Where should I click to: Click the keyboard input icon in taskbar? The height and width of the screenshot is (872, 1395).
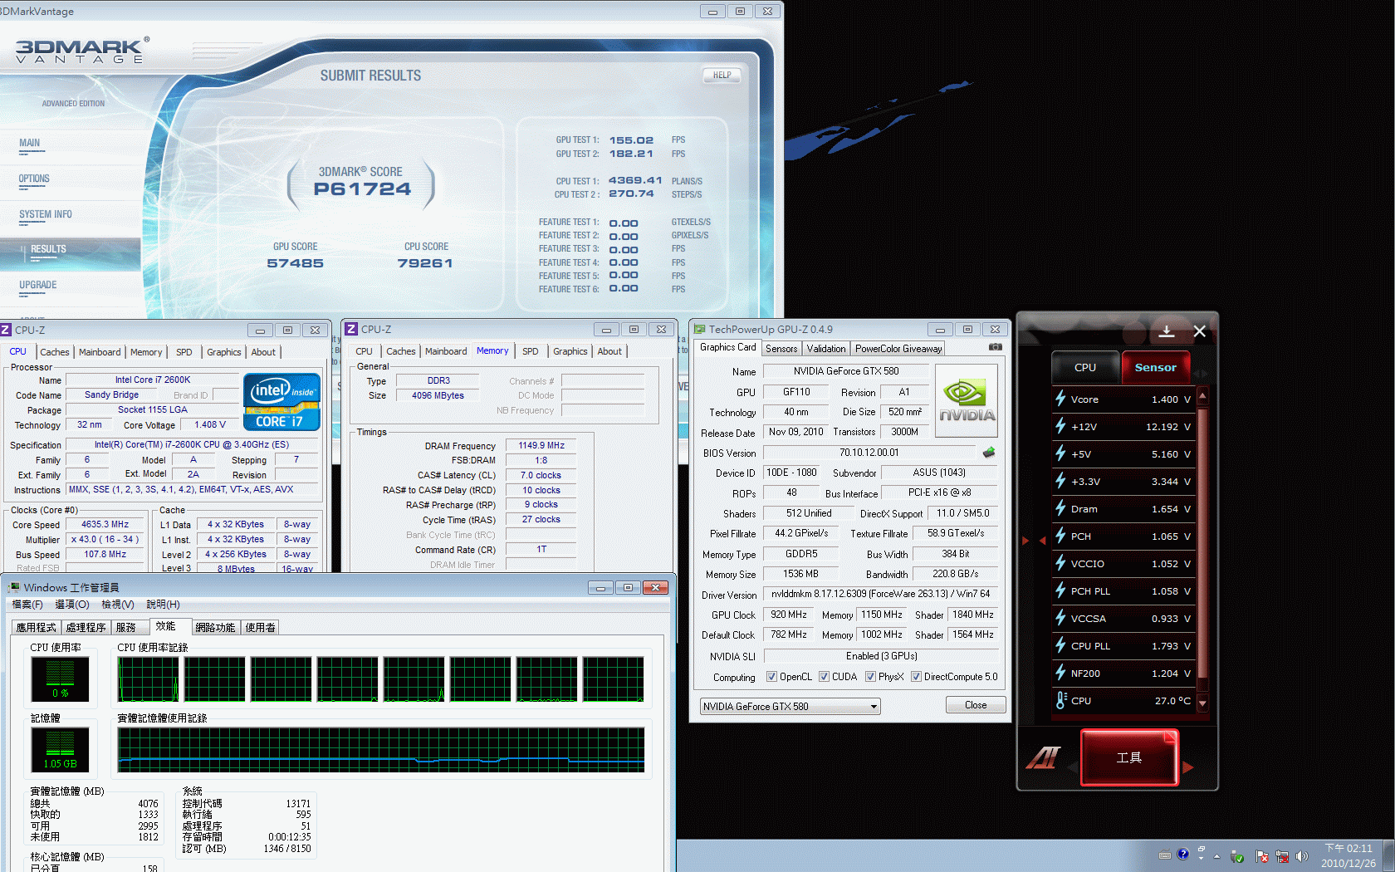coord(1165,855)
